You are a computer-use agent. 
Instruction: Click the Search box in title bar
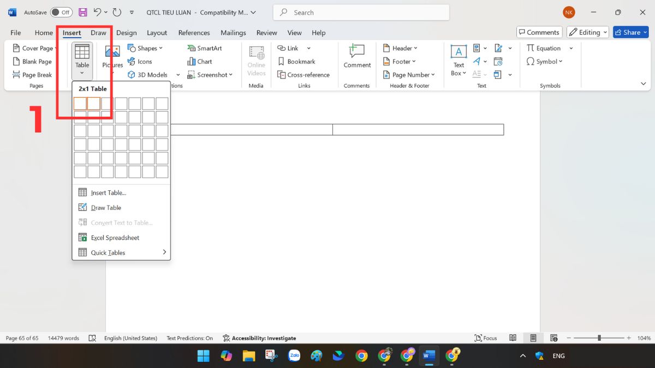pos(361,12)
